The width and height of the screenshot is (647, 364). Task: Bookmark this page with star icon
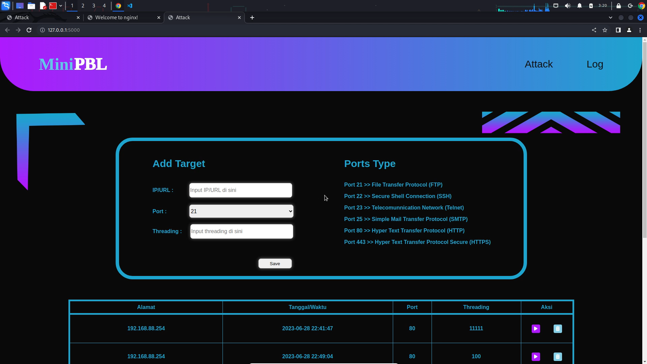605,30
